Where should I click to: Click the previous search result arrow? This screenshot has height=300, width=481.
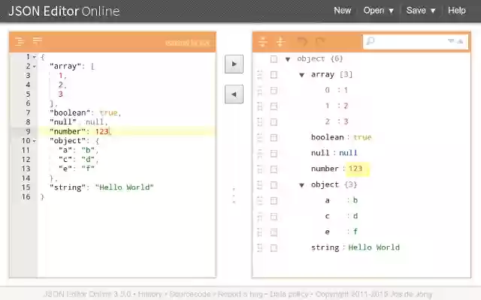tap(460, 41)
